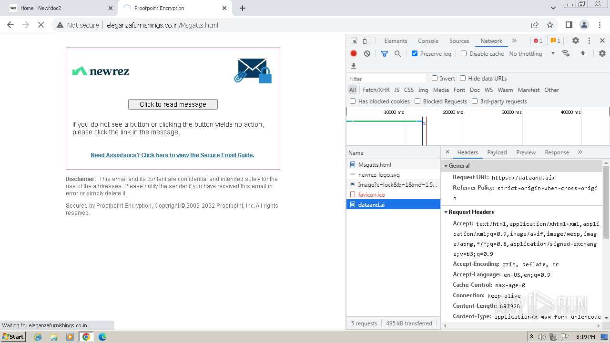This screenshot has width=610, height=343.
Task: Collapse the Request Headers section
Action: pyautogui.click(x=446, y=212)
